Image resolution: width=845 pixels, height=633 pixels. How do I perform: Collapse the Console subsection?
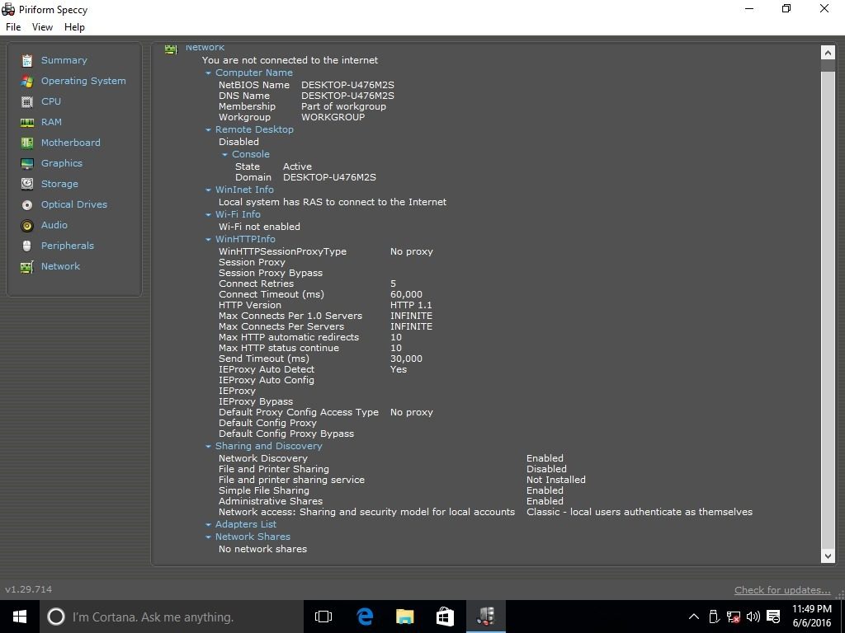tap(225, 154)
